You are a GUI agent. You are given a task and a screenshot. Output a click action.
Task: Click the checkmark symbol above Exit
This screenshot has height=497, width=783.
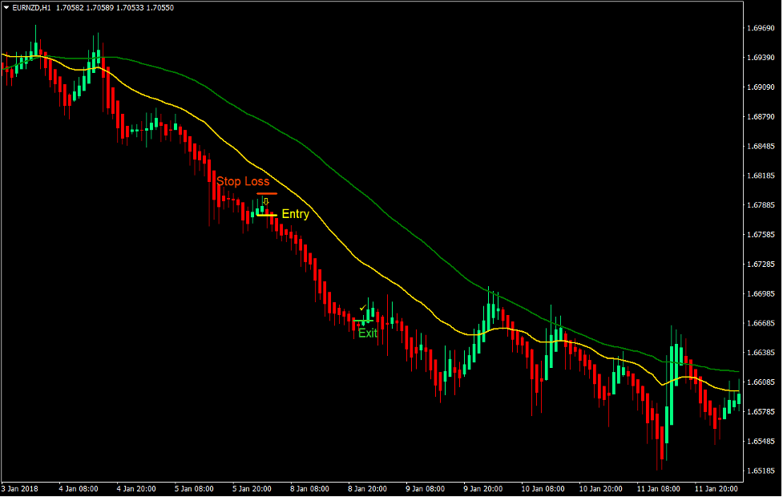(363, 308)
